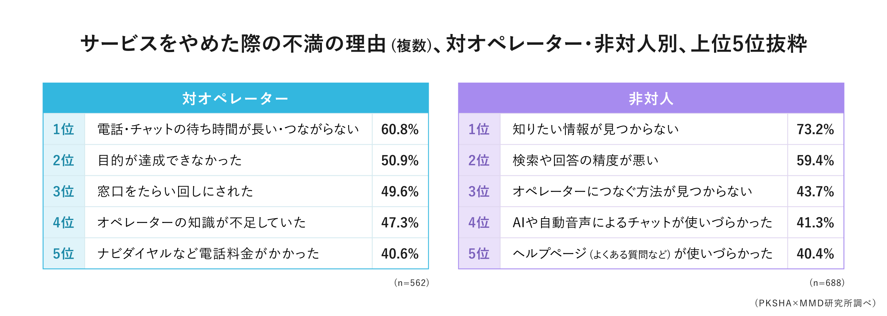Click the 73.2% percentage cell
The height and width of the screenshot is (316, 887).
[815, 129]
